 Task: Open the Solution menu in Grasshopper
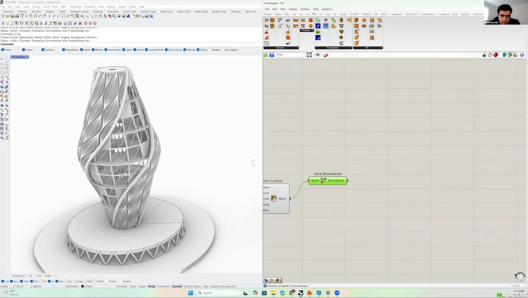click(305, 9)
